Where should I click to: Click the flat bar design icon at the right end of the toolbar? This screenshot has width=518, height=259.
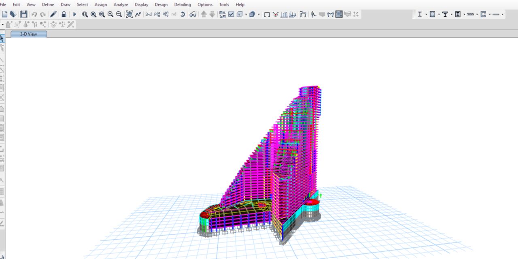(x=496, y=14)
